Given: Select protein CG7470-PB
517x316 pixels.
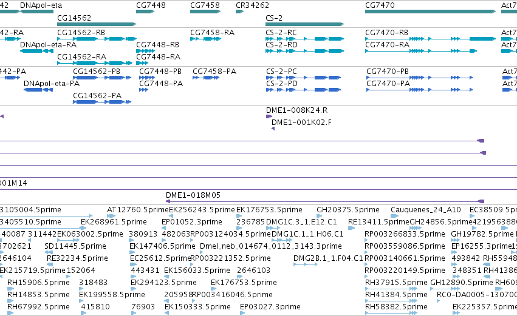Looking at the screenshot, I should (388, 72).
